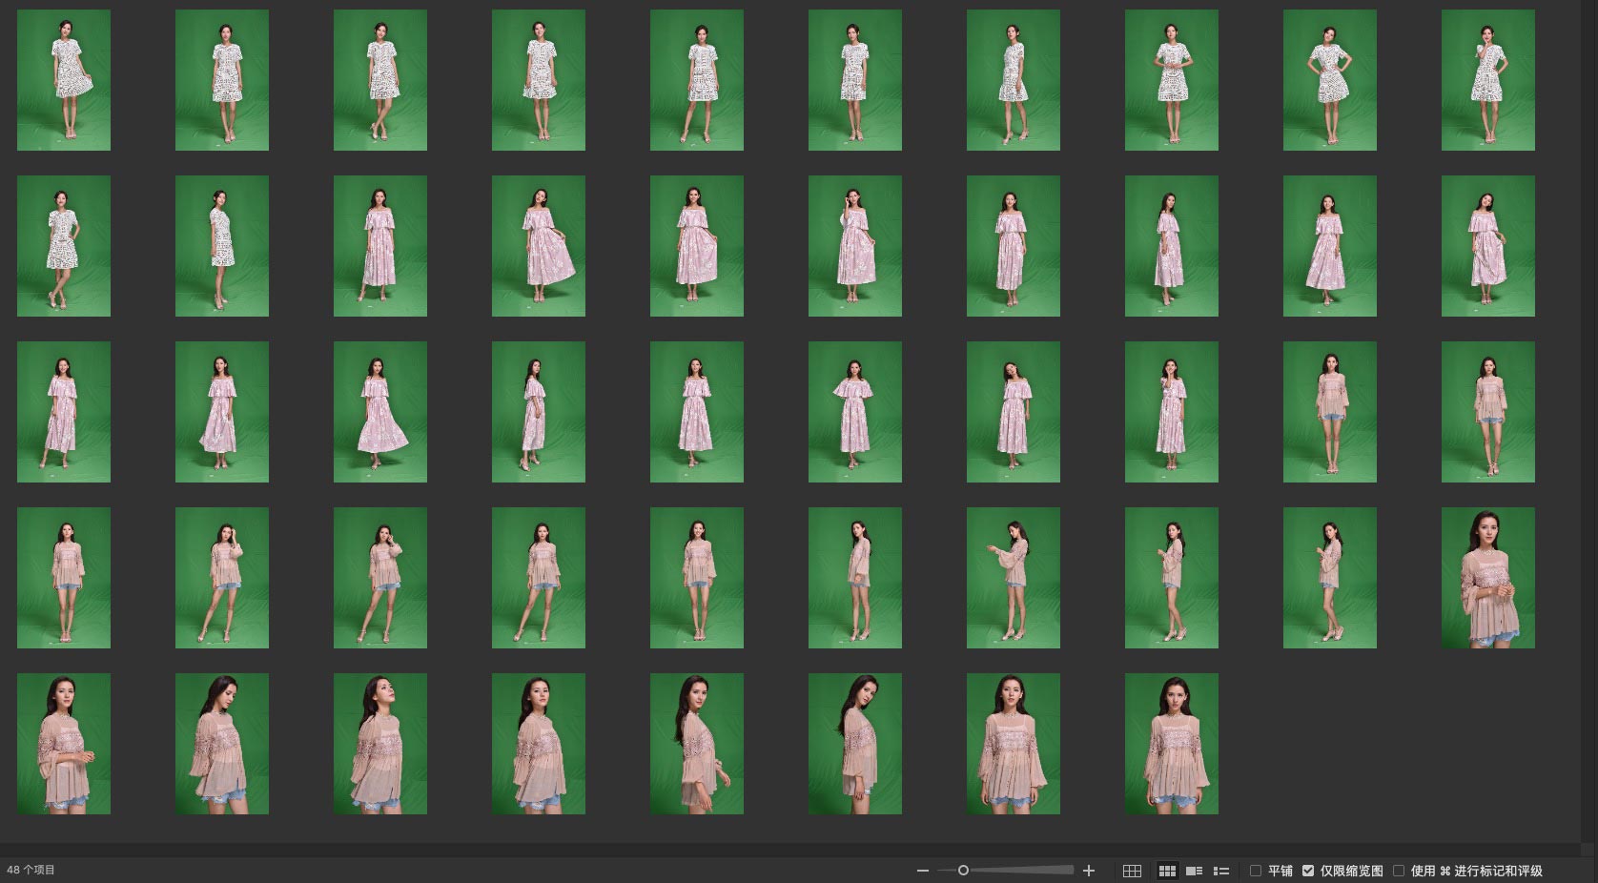1598x883 pixels.
Task: Select the second-row side-profile white dress photo
Action: click(x=221, y=246)
